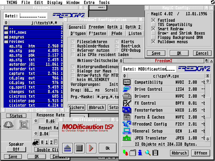Open the Extra menu

pyautogui.click(x=89, y=2)
